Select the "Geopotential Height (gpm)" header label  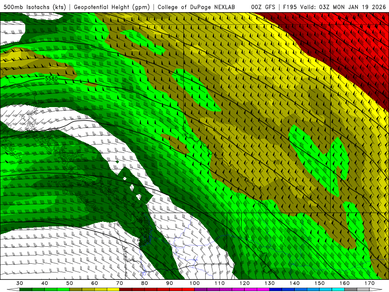[x=112, y=7]
